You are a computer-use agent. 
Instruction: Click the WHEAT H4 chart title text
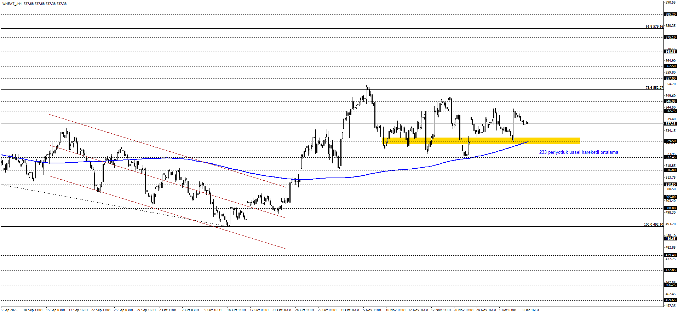point(34,4)
